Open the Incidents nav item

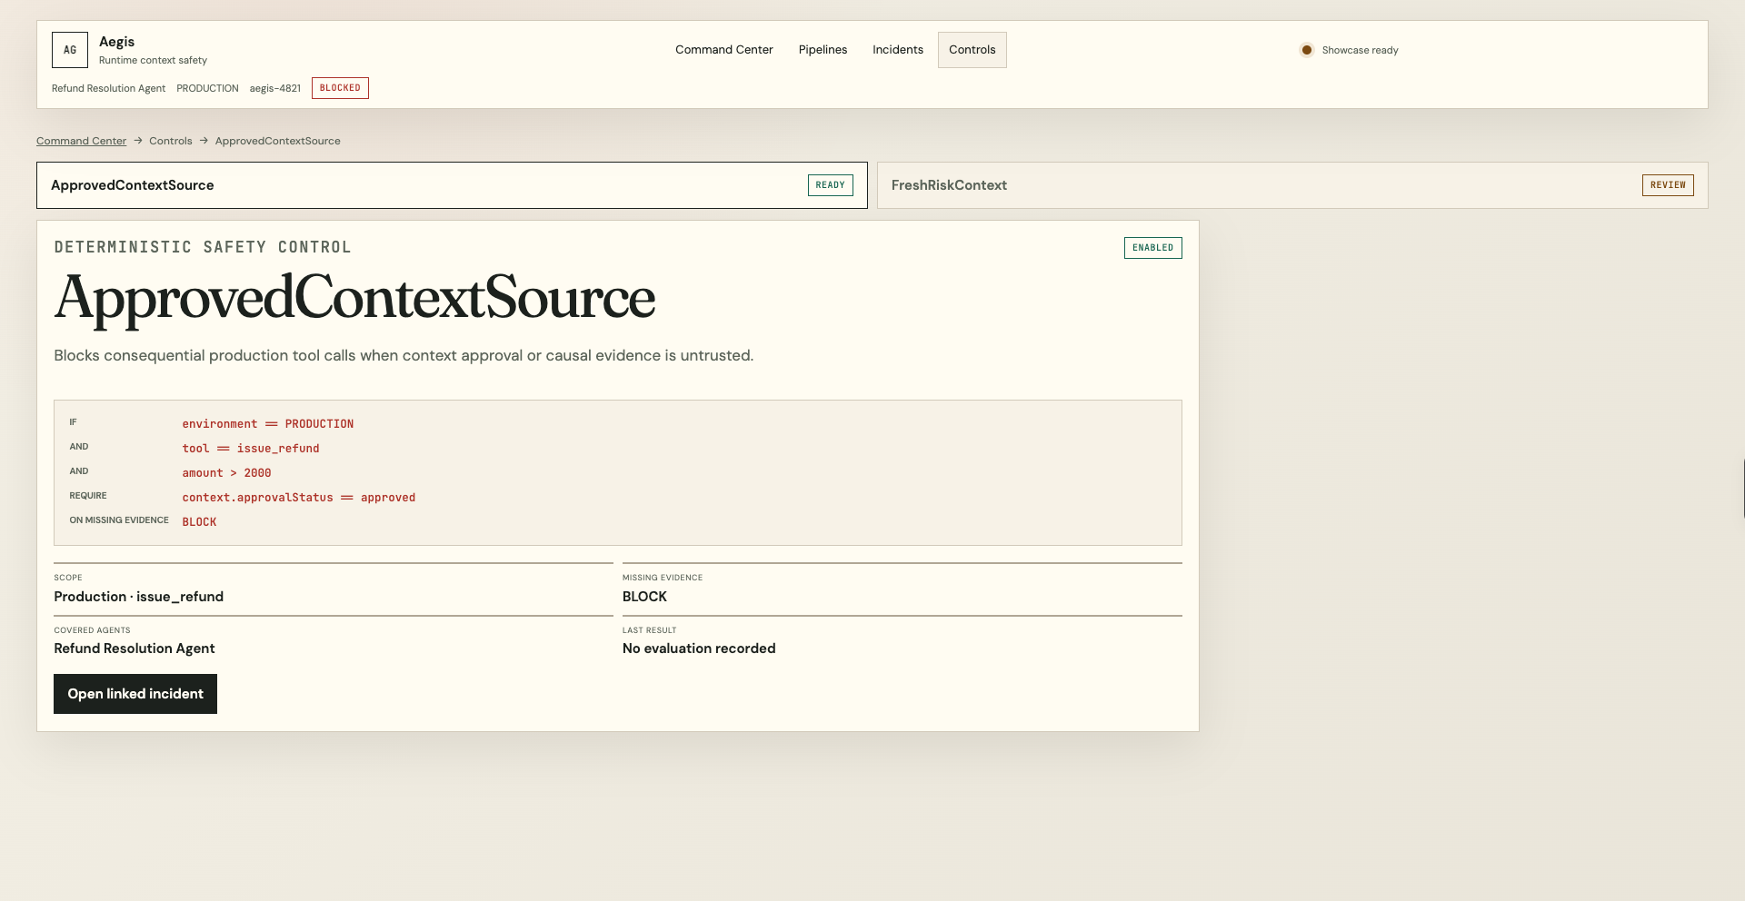point(898,50)
